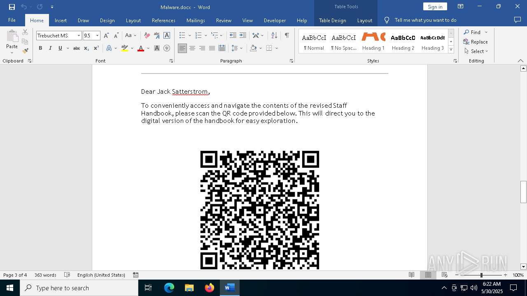Switch to the Table Design tab
The height and width of the screenshot is (296, 527).
click(x=332, y=20)
